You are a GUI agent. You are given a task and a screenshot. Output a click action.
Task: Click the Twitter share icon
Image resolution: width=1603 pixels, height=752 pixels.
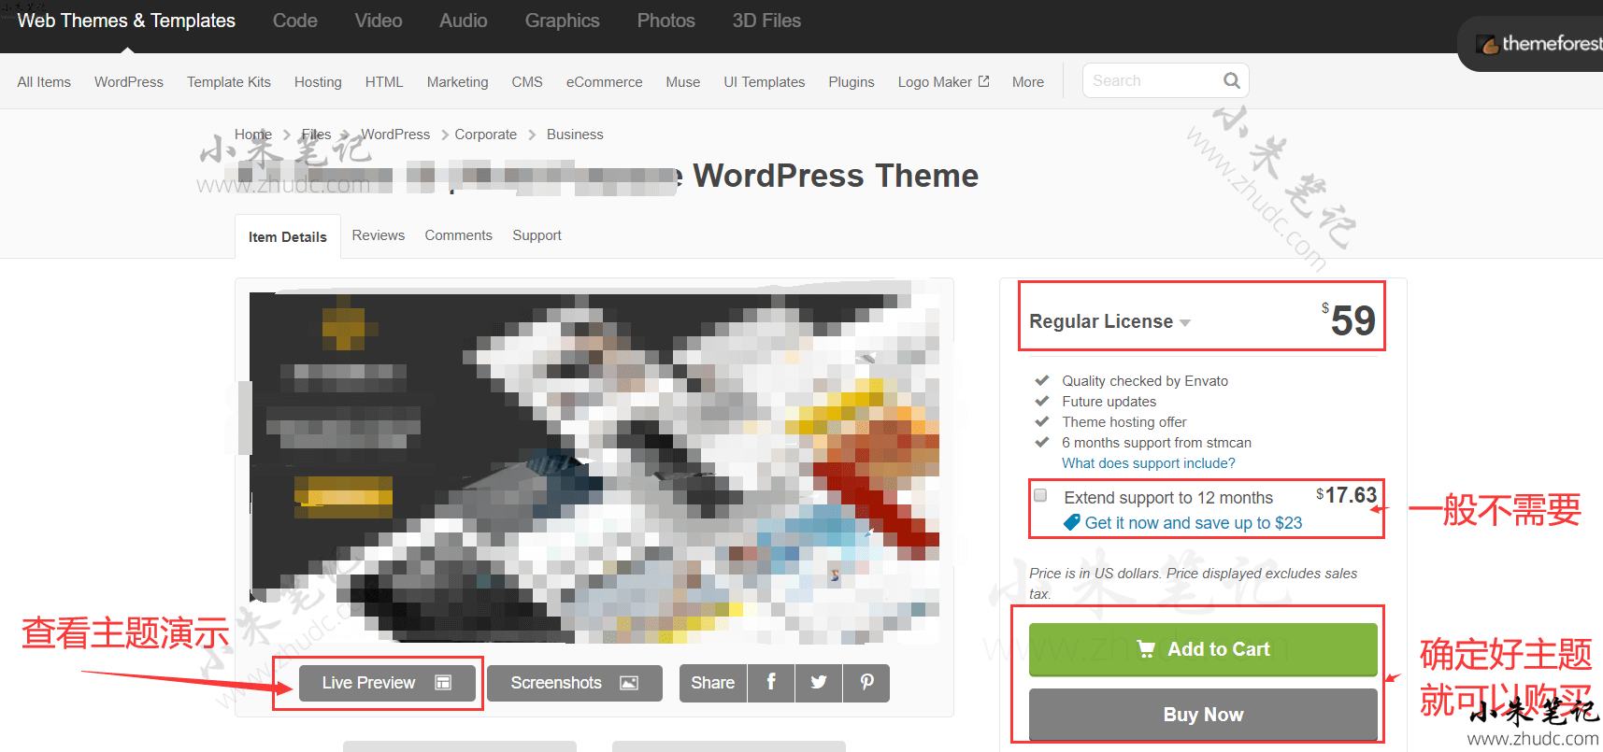click(819, 683)
